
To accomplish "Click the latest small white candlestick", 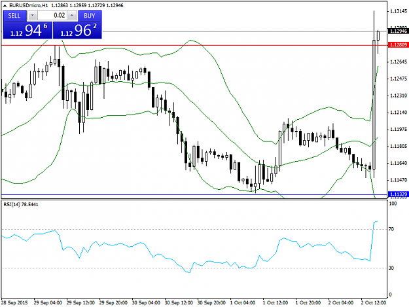I will 378,35.
